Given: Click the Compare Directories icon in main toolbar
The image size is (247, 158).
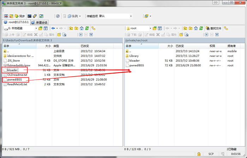Looking at the screenshot, I should pos(6,16).
